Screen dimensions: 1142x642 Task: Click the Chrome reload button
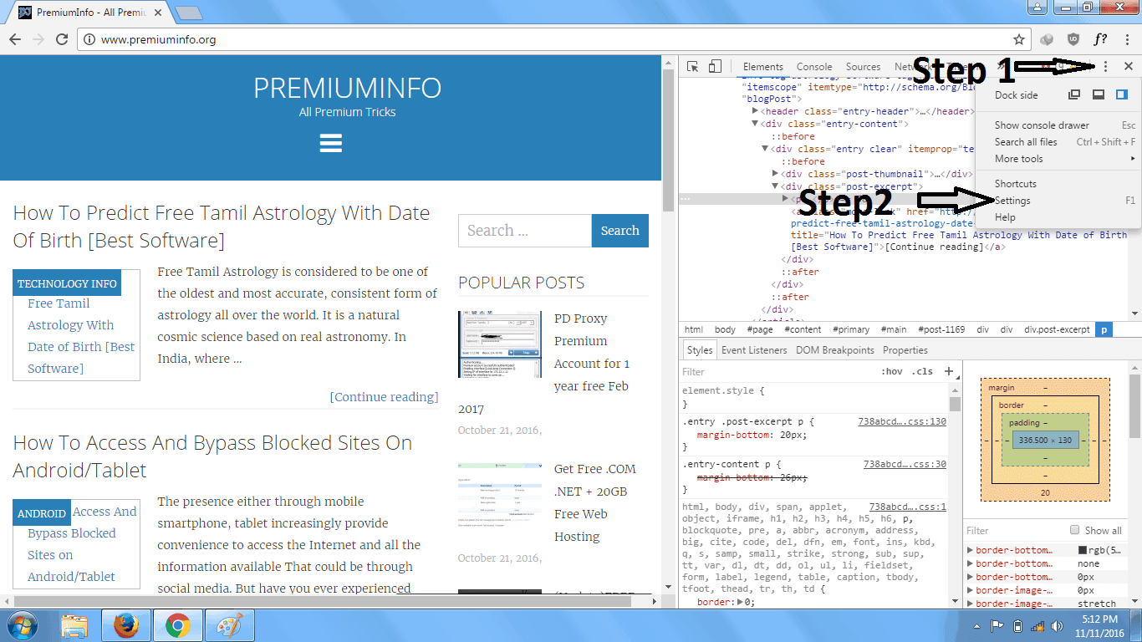click(61, 39)
